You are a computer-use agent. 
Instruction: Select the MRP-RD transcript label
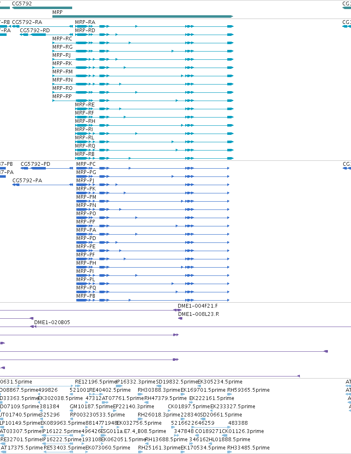click(x=85, y=31)
